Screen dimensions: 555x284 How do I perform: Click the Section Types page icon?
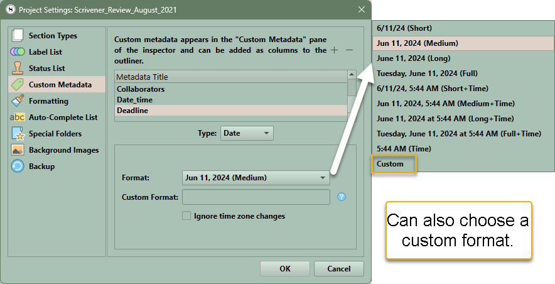point(18,35)
